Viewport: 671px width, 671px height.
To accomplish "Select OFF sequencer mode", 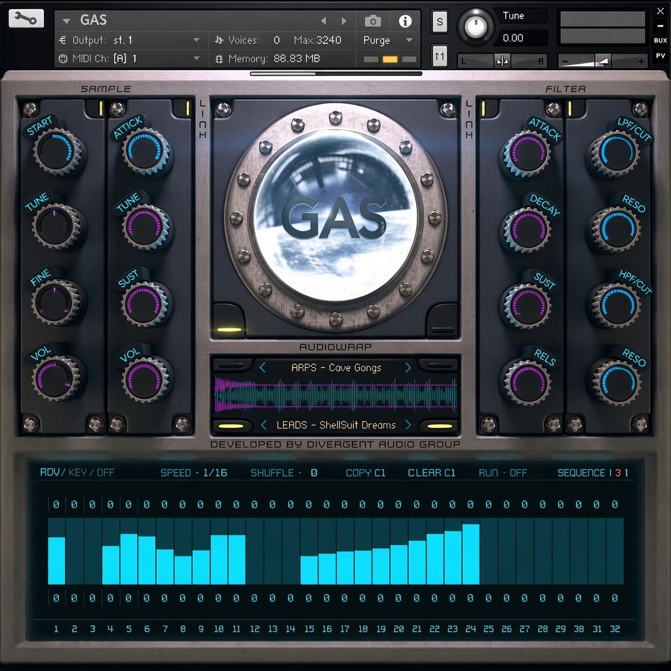I will 105,472.
